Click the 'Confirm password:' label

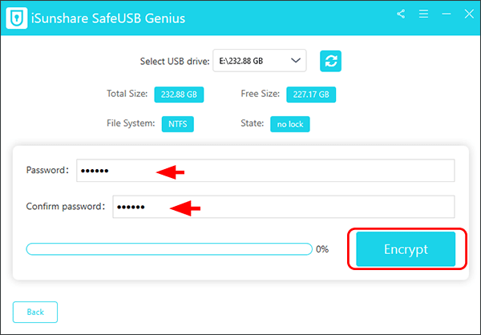66,207
